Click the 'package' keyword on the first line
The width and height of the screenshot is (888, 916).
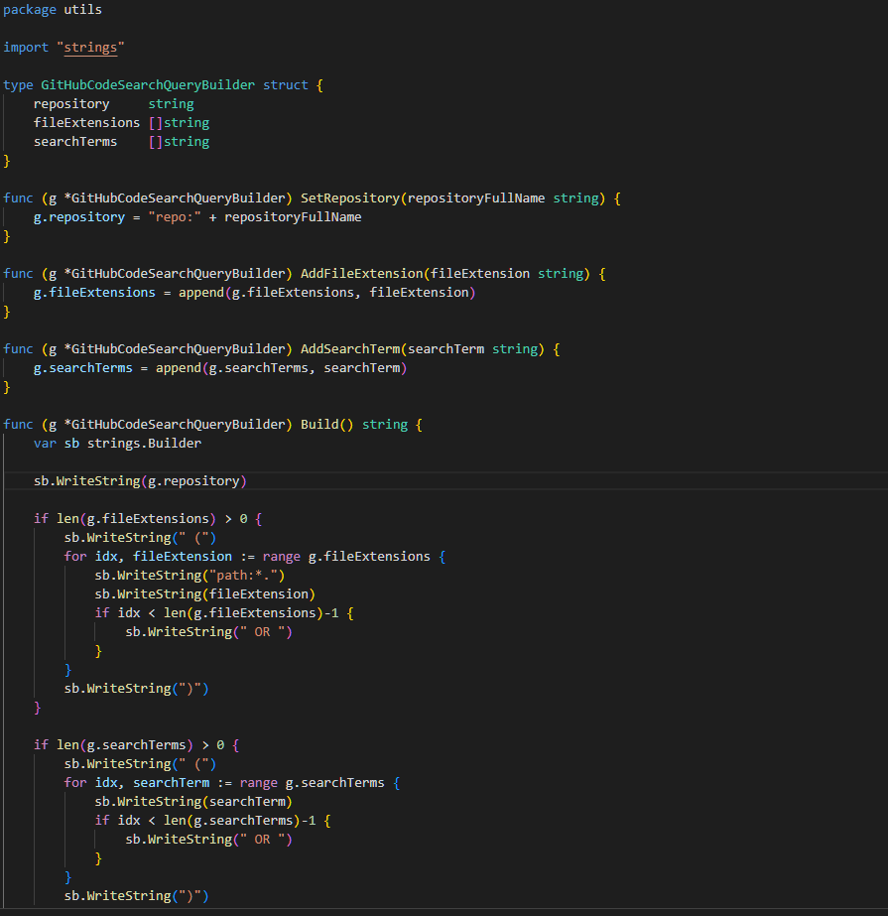(x=30, y=10)
